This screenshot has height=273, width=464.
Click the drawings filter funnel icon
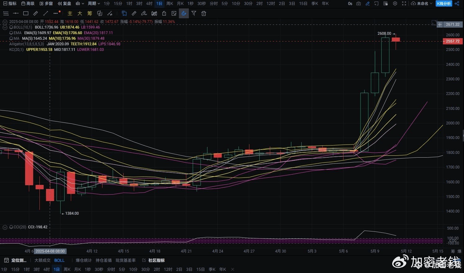tap(194, 13)
